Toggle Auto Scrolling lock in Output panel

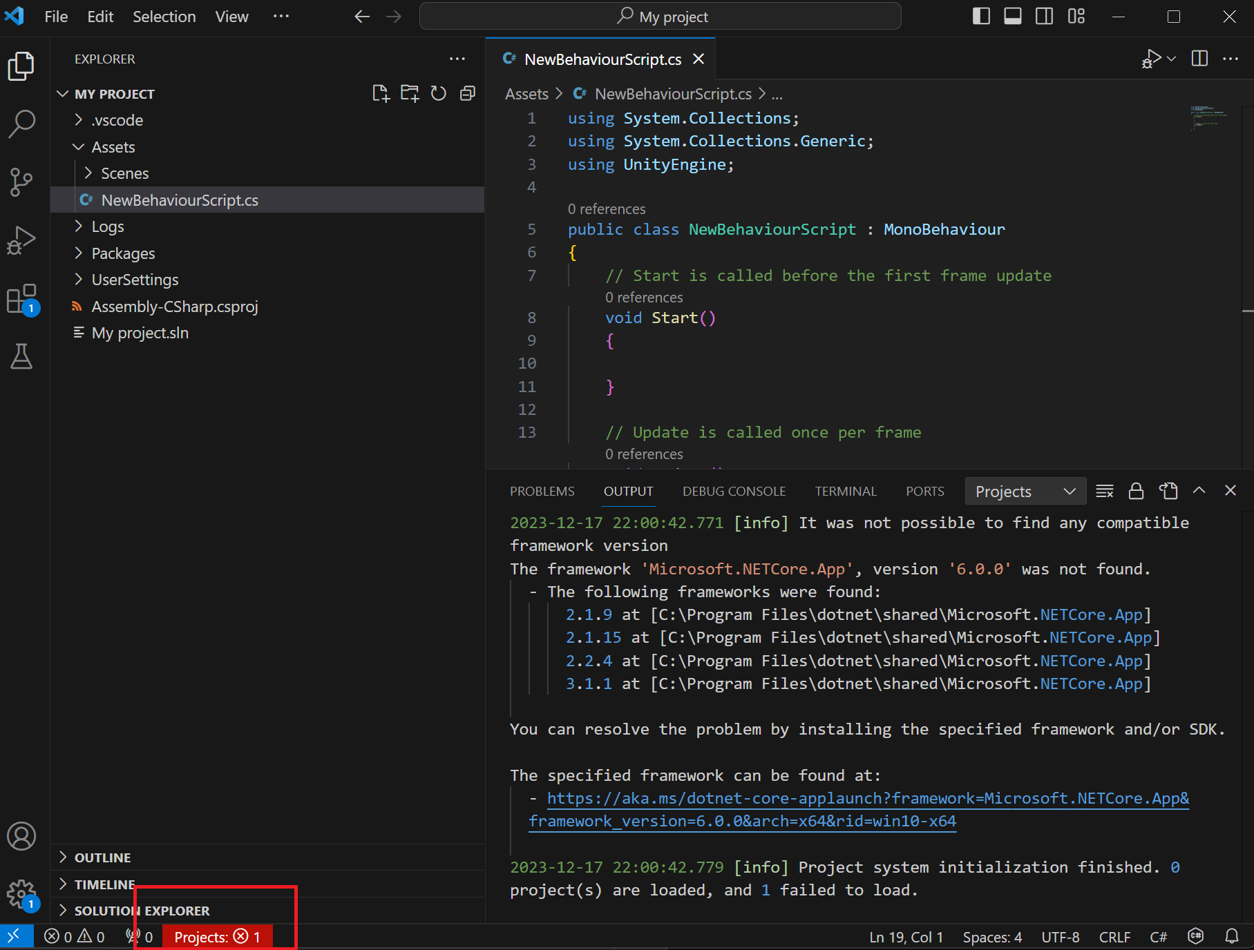tap(1135, 491)
